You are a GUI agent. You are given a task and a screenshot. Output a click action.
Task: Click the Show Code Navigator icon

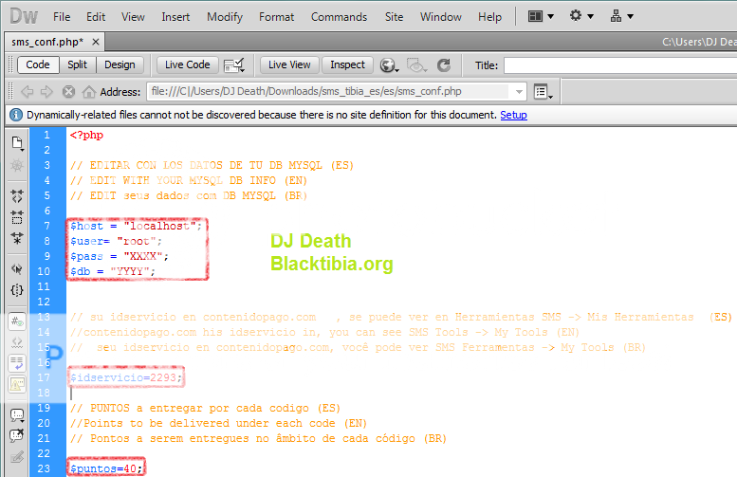click(17, 165)
